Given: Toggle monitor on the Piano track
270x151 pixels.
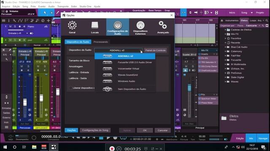Looking at the screenshot, I should click(24, 26).
